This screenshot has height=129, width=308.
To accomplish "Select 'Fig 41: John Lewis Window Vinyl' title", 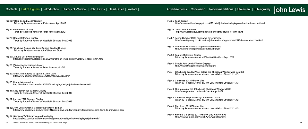I will 206,72.
